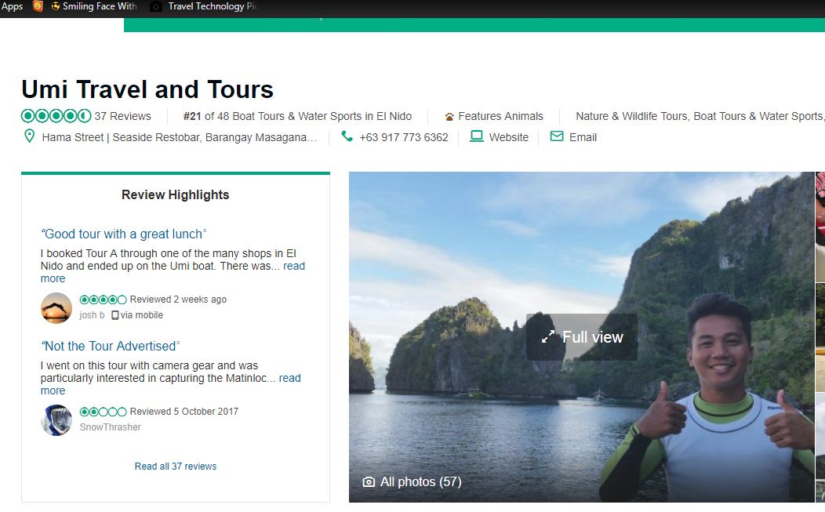This screenshot has height=512, width=825.
Task: Click the paw Features Animals icon
Action: (449, 117)
